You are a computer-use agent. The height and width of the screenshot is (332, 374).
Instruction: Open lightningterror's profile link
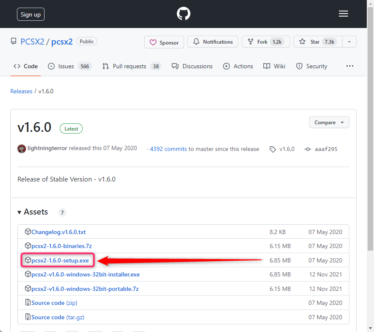pyautogui.click(x=47, y=148)
